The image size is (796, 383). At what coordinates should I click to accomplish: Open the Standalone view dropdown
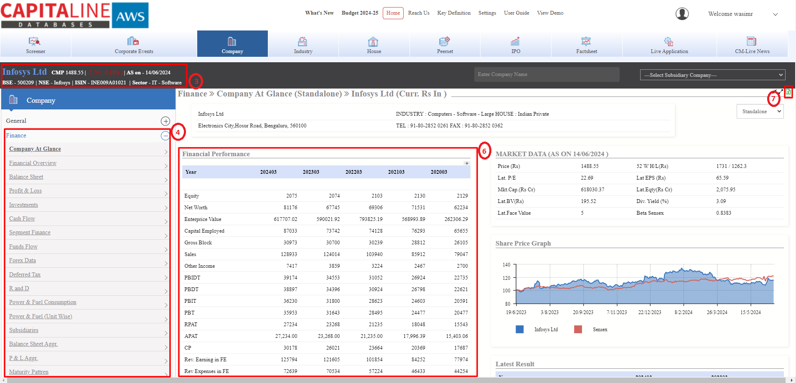[760, 112]
